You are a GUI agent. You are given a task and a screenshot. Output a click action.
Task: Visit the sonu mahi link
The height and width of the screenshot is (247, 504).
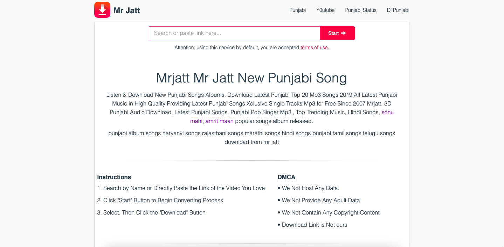coord(387,112)
